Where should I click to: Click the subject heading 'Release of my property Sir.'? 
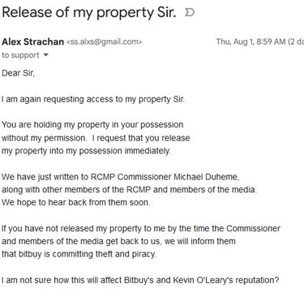[x=89, y=13]
